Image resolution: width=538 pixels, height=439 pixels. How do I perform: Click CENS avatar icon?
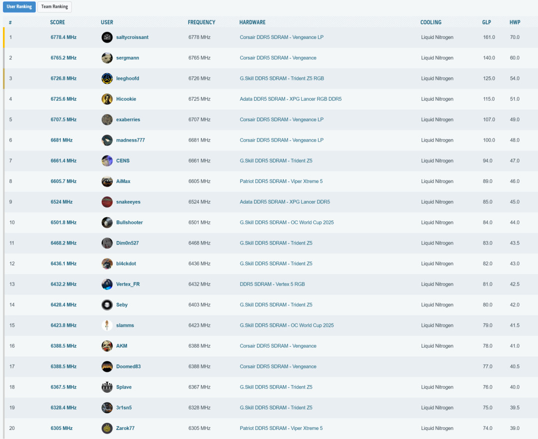click(x=107, y=161)
